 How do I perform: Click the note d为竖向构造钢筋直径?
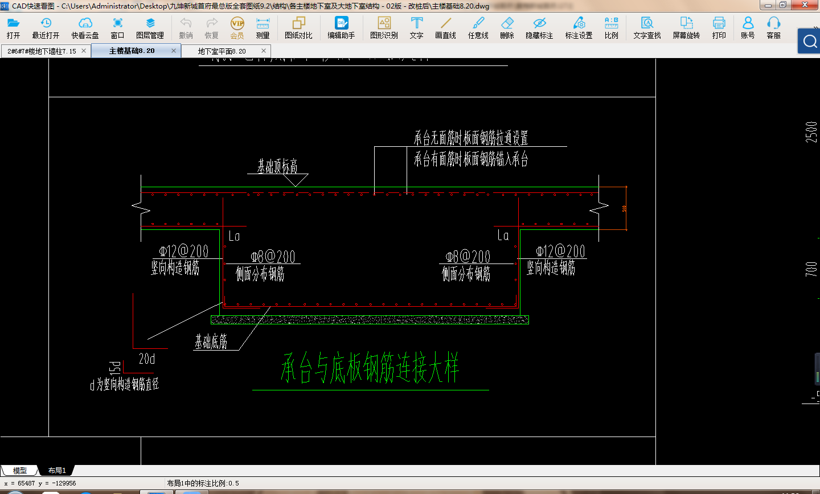(125, 385)
